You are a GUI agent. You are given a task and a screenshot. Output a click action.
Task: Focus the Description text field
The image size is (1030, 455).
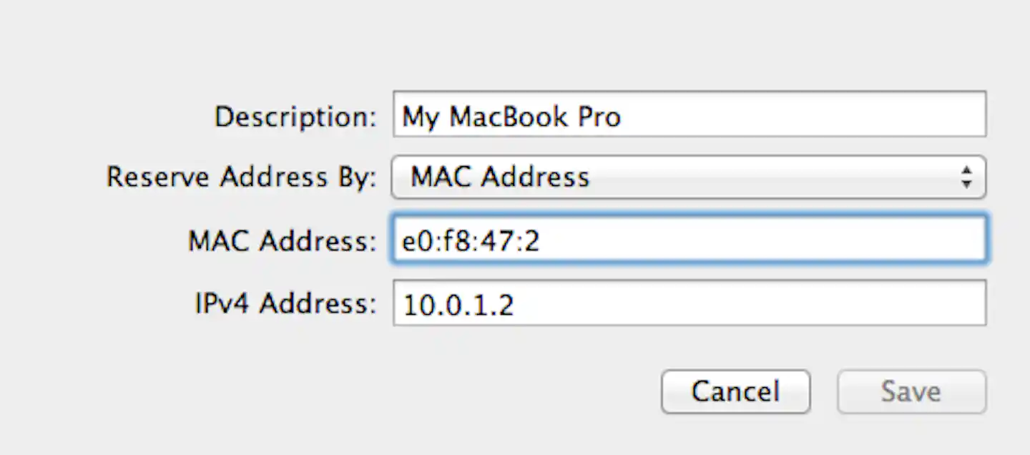coord(690,114)
